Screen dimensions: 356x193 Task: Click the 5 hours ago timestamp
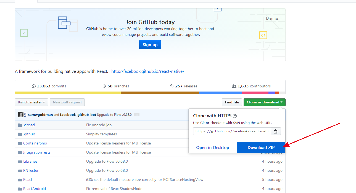[272, 179]
